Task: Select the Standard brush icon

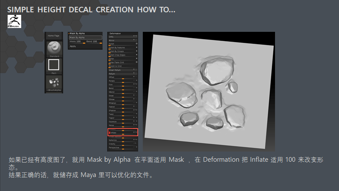Action: click(54, 48)
